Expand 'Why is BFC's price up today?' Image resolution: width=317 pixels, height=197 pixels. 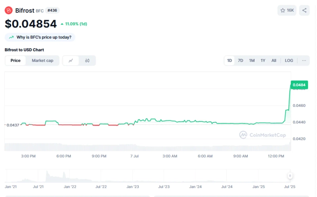pyautogui.click(x=44, y=37)
